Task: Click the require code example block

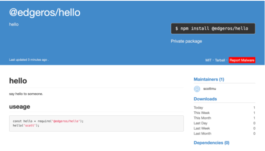Action: pos(96,123)
